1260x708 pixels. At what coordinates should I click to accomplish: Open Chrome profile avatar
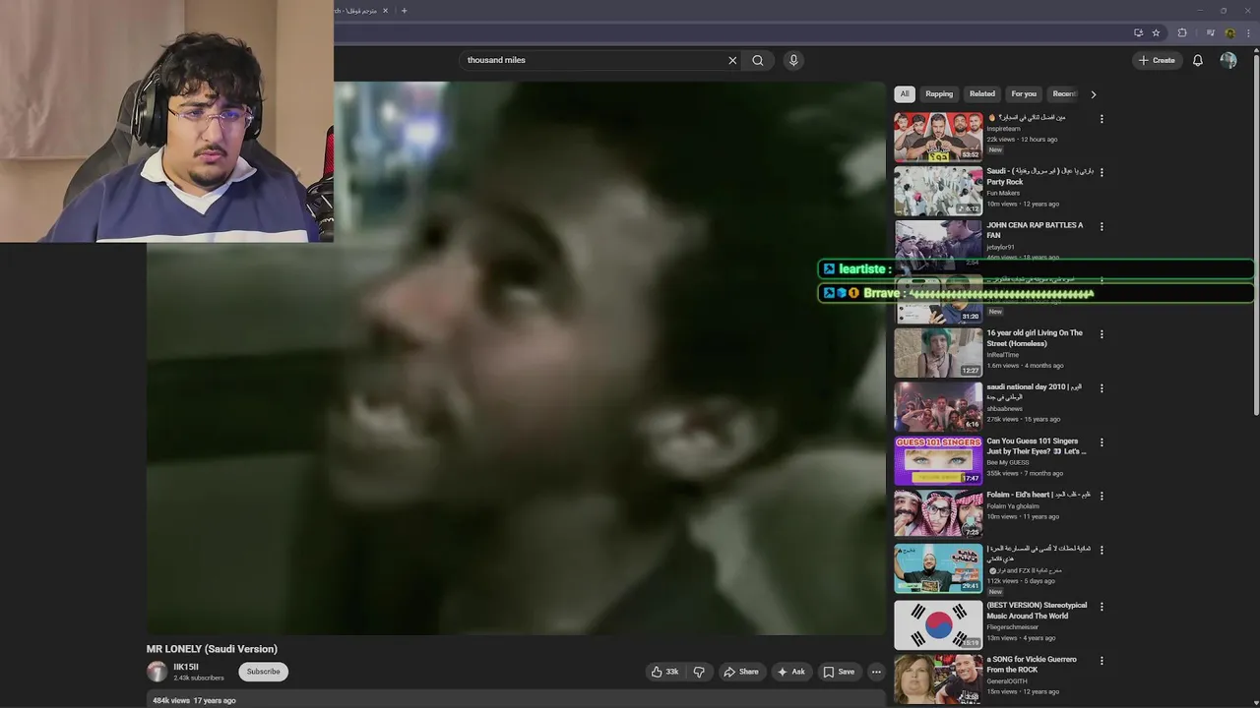coord(1230,32)
